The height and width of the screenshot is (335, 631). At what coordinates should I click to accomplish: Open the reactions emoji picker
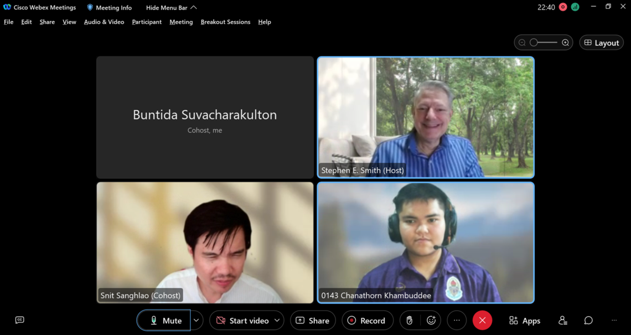(431, 321)
